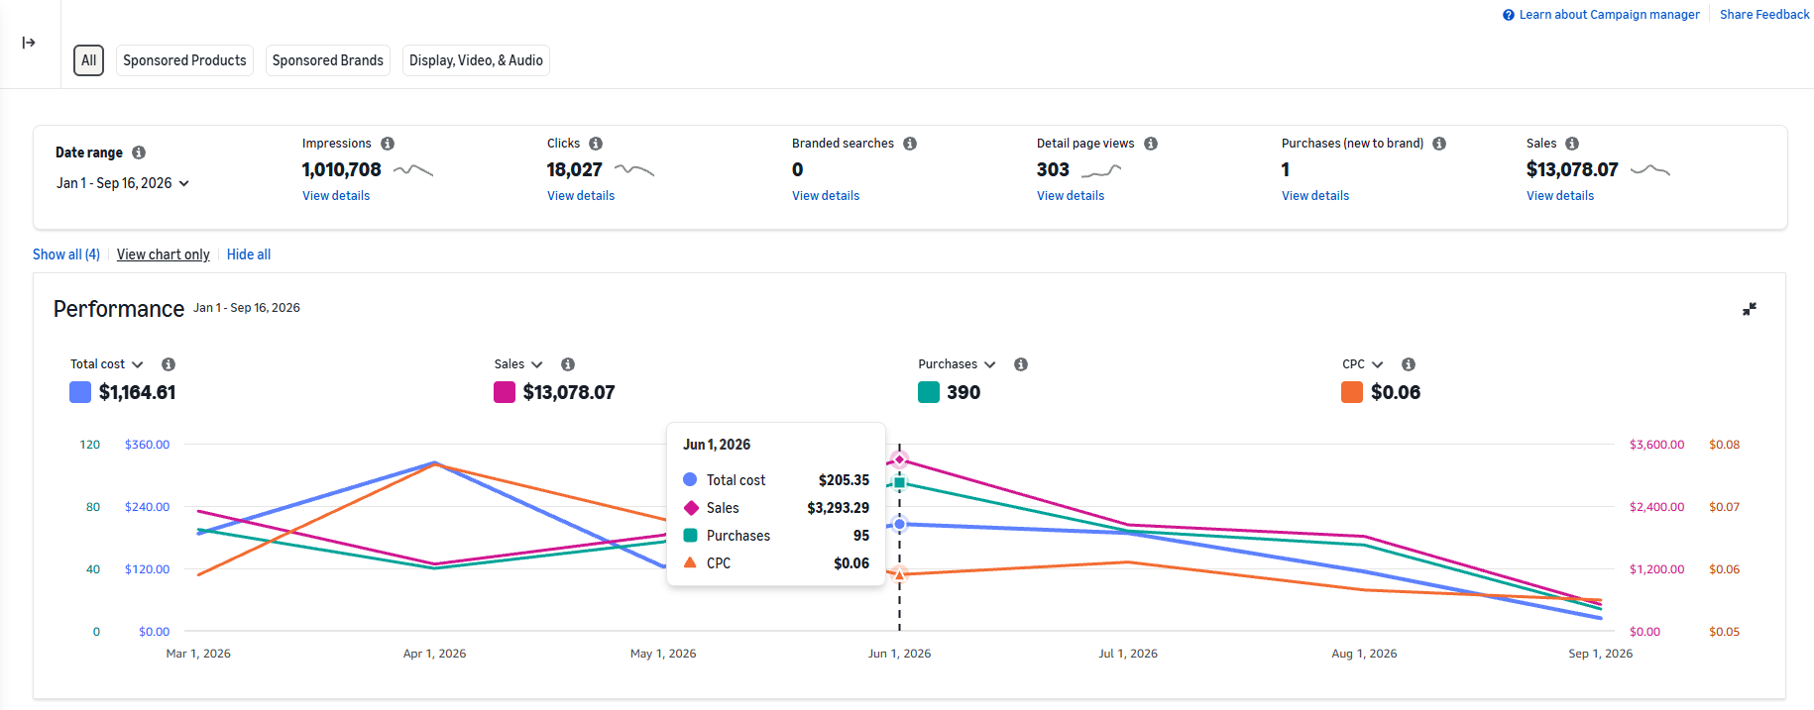Click the Aug 1, 2026 axis label

pos(1364,654)
